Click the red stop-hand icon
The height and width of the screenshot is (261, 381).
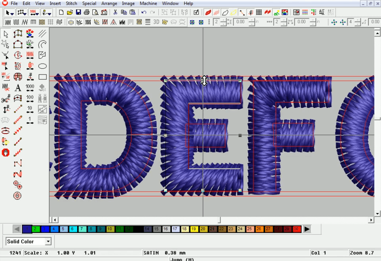tap(5, 153)
